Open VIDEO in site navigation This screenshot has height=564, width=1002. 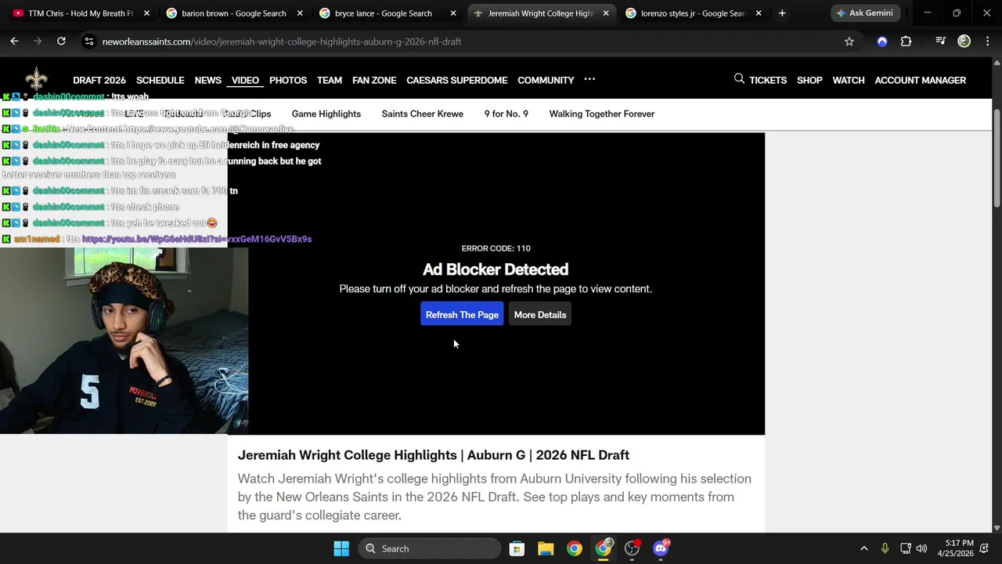click(245, 80)
